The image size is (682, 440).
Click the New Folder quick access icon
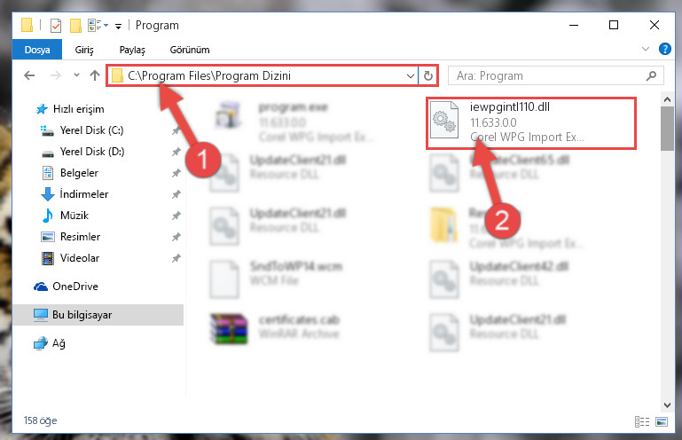click(75, 26)
